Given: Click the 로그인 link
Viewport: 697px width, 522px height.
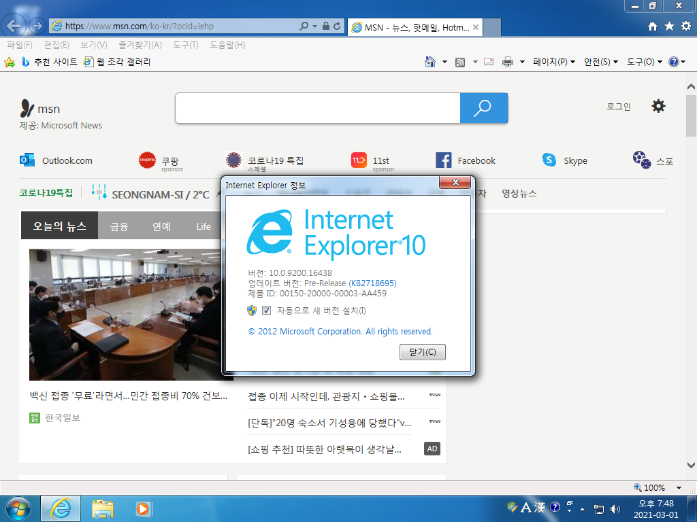Looking at the screenshot, I should click(618, 107).
